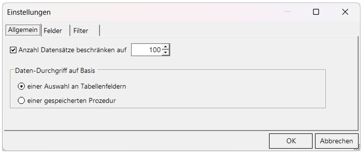The height and width of the screenshot is (154, 363).
Task: Click the 'einer gespeicherten Prozedur' option text
Action: (x=71, y=101)
